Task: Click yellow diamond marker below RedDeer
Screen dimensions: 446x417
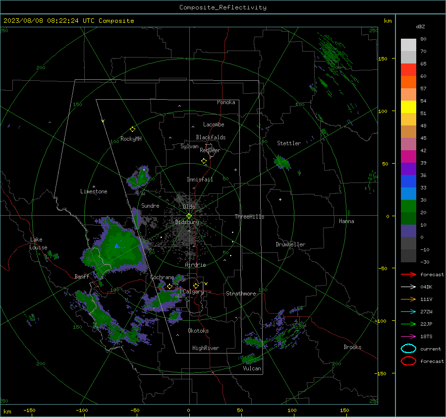Action: click(204, 161)
